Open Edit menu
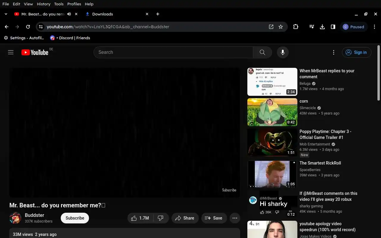Viewport: 381px width, 238px height. coord(16,4)
